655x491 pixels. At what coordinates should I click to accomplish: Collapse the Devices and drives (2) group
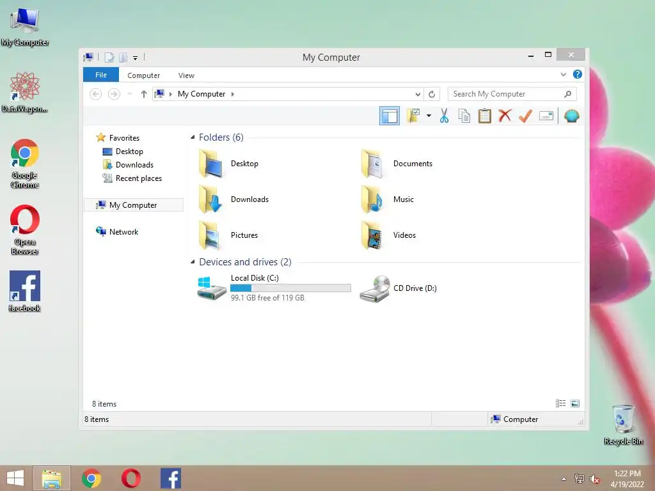click(193, 261)
